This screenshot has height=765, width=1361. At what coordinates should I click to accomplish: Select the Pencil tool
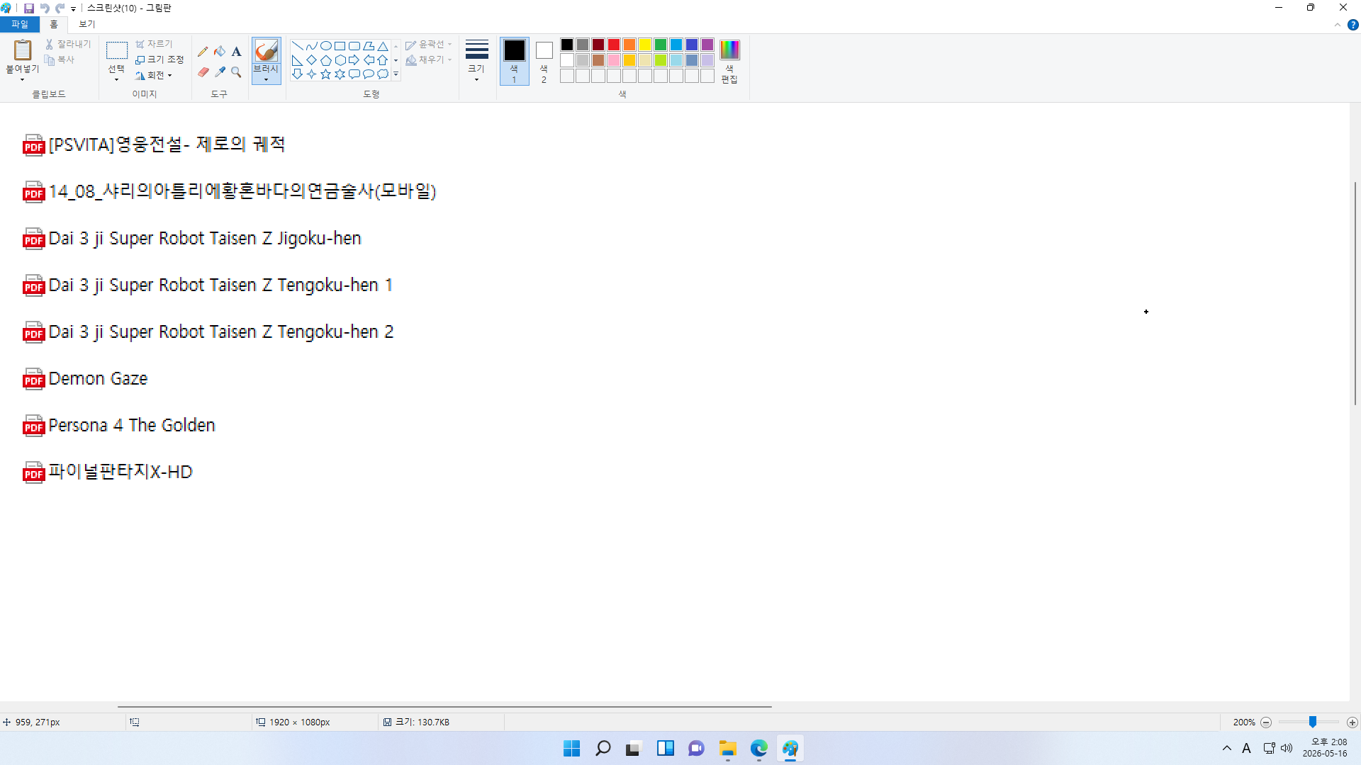coord(203,52)
